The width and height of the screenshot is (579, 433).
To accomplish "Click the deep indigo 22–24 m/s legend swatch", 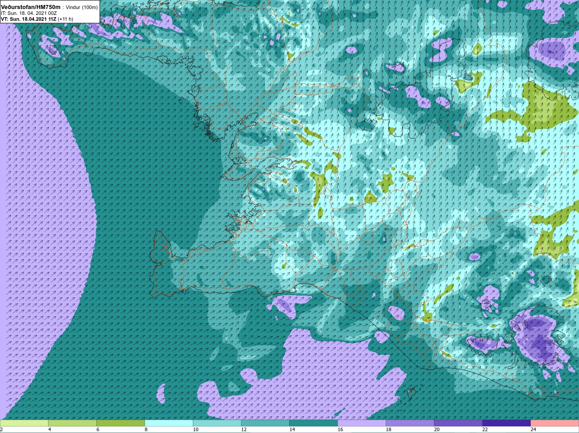I will point(507,423).
